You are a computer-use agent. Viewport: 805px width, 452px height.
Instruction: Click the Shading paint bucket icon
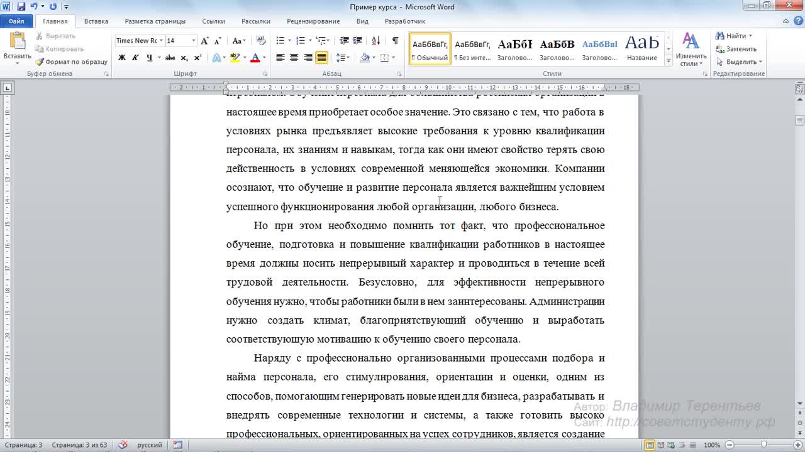click(365, 58)
